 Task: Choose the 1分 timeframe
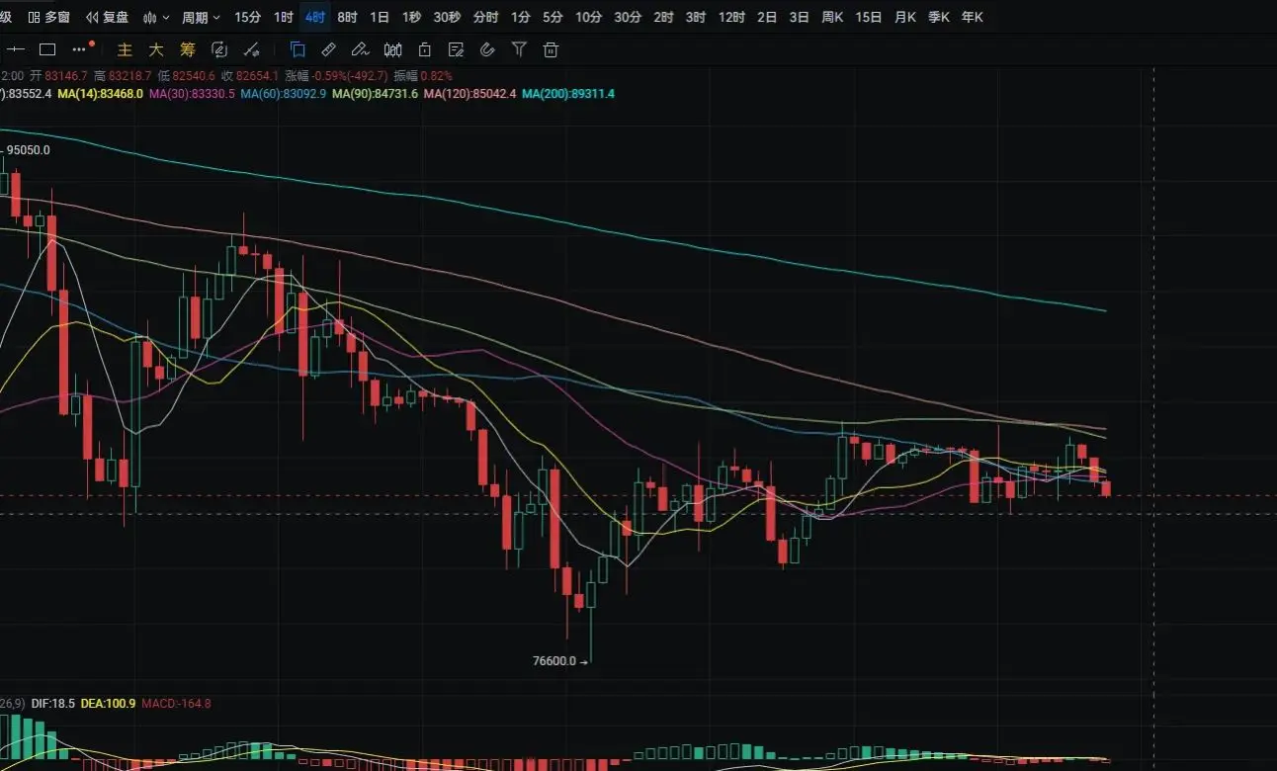tap(521, 18)
